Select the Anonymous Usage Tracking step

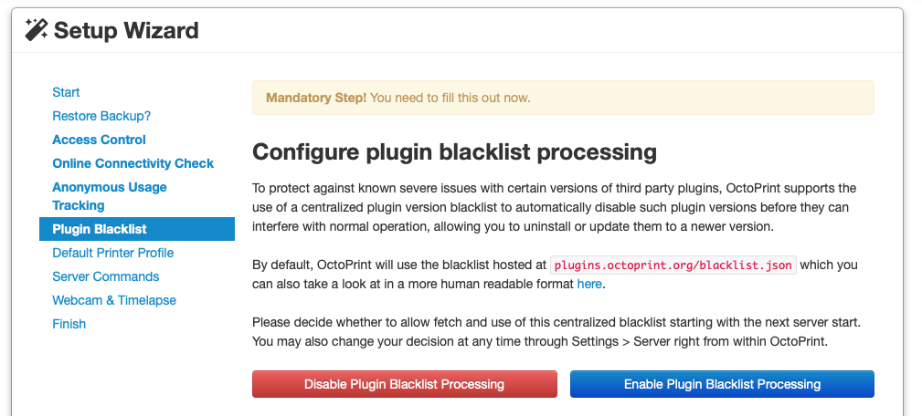(x=109, y=196)
